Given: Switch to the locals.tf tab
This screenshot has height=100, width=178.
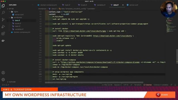Looking at the screenshot, I should pyautogui.click(x=83, y=5).
